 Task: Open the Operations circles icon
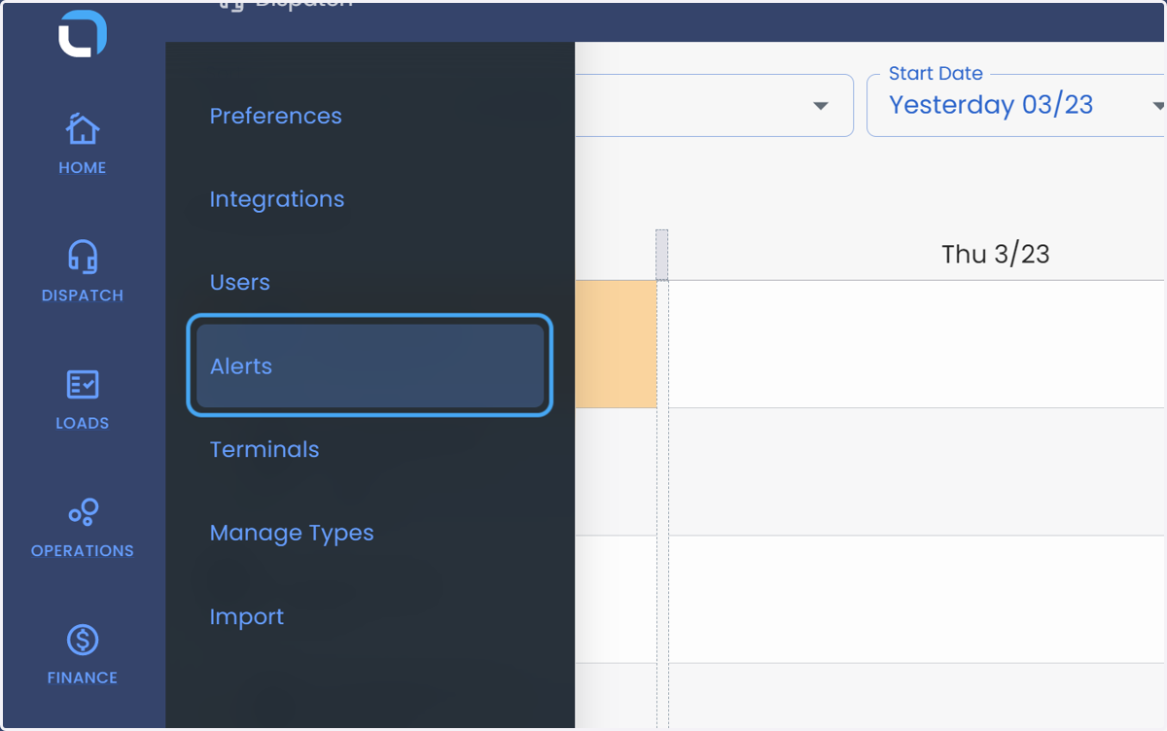tap(83, 511)
